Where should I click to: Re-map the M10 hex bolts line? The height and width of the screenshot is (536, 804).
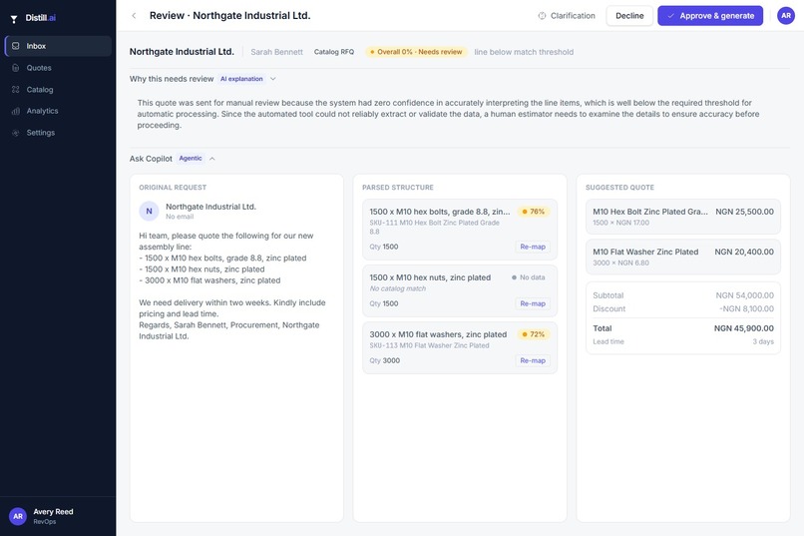[x=533, y=247]
